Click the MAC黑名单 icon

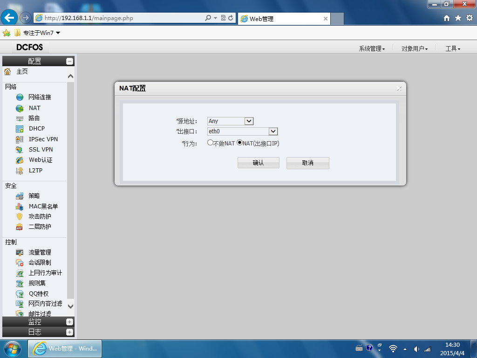(x=20, y=207)
